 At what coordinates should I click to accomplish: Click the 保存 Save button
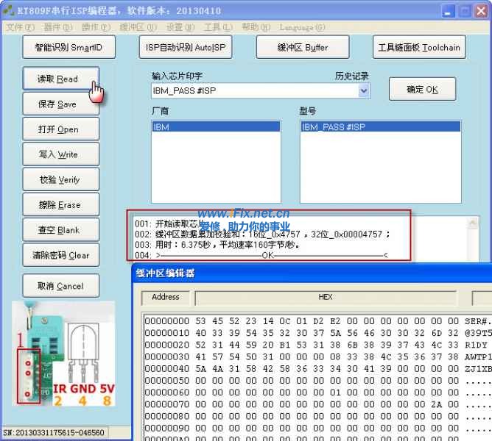click(x=57, y=104)
